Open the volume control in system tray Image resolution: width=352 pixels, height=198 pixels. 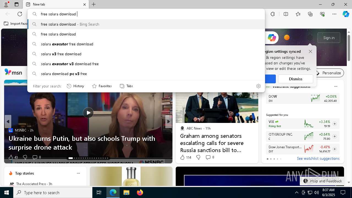316,193
